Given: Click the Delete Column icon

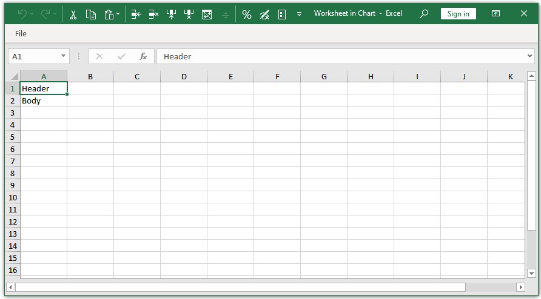Looking at the screenshot, I should 189,14.
